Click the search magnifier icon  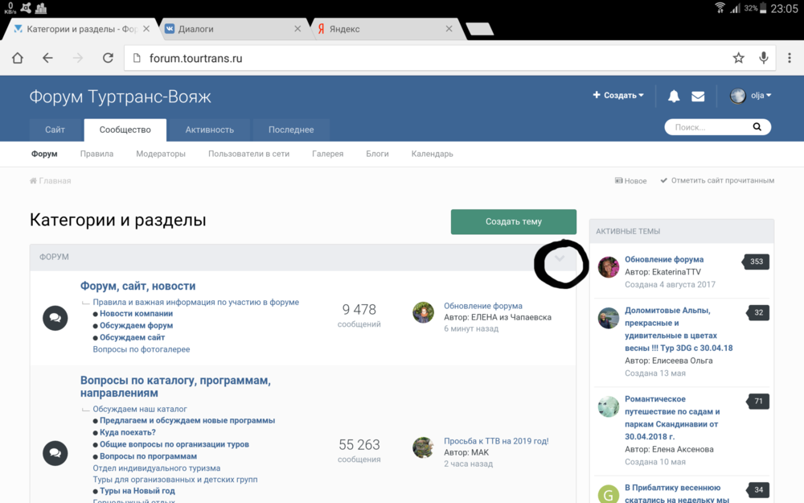pos(757,127)
